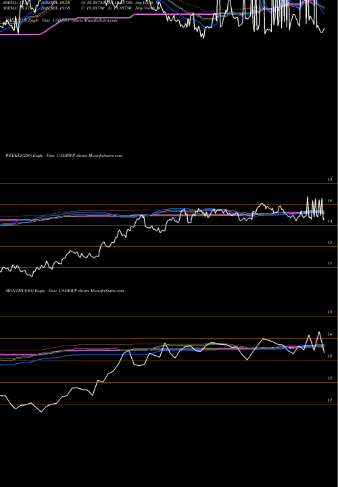
Task: Click the 12 axis label on weekly chart
Action: (x=330, y=243)
